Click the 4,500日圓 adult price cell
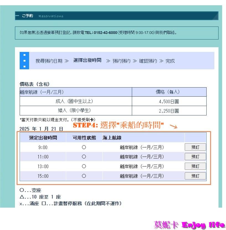226x230 pixels. pyautogui.click(x=169, y=101)
